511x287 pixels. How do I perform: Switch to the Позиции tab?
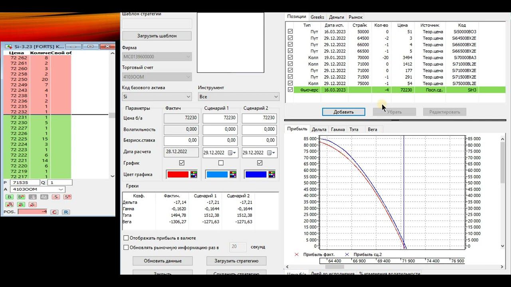click(297, 17)
